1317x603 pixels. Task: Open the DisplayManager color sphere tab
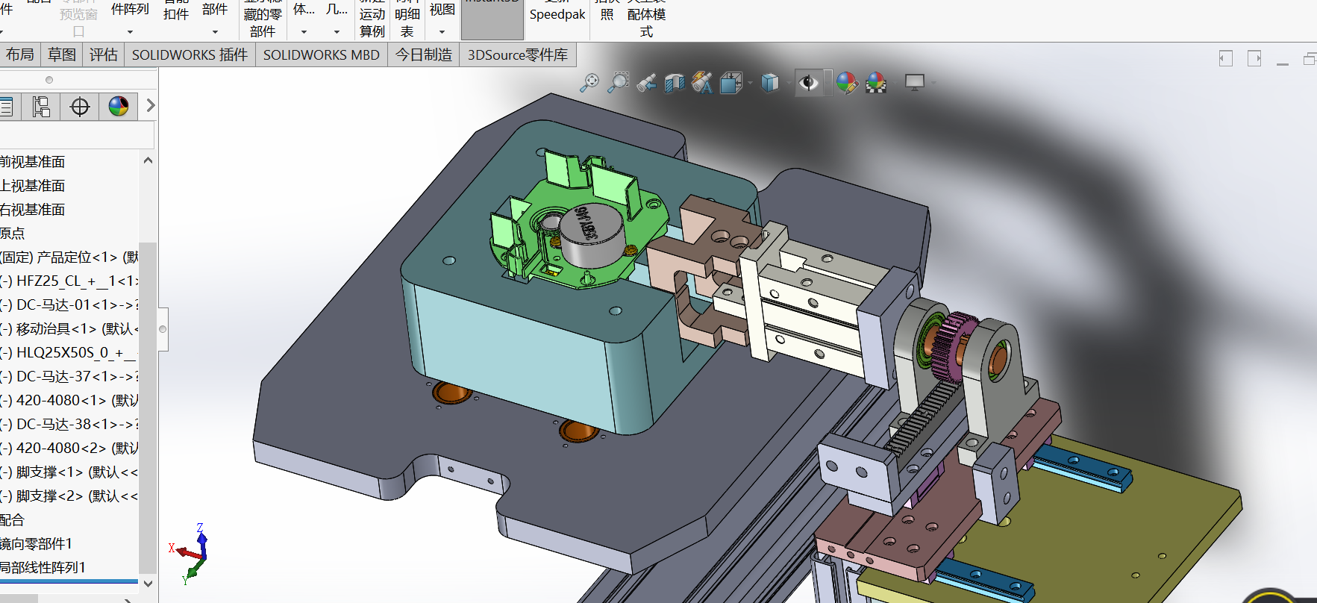[x=119, y=107]
